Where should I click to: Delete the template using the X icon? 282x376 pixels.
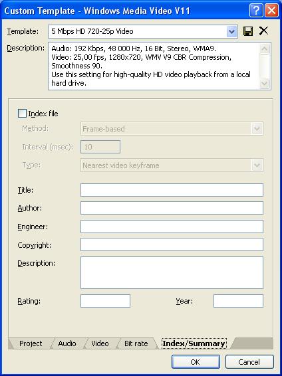click(x=263, y=31)
